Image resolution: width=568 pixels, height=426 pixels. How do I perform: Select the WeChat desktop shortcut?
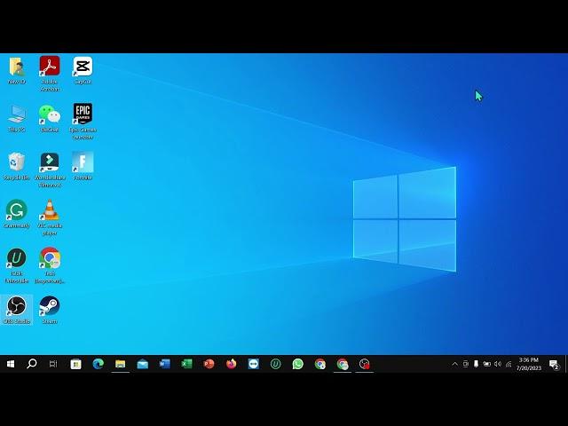[50, 118]
